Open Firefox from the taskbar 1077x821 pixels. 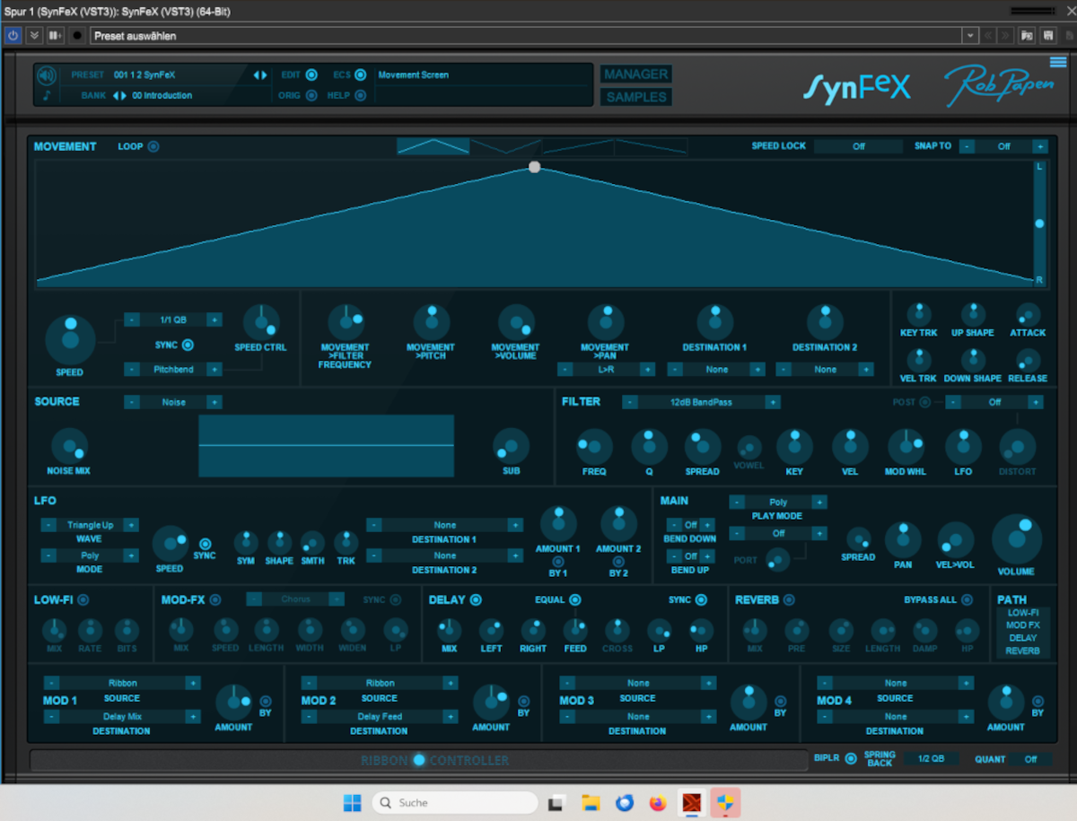click(x=658, y=803)
